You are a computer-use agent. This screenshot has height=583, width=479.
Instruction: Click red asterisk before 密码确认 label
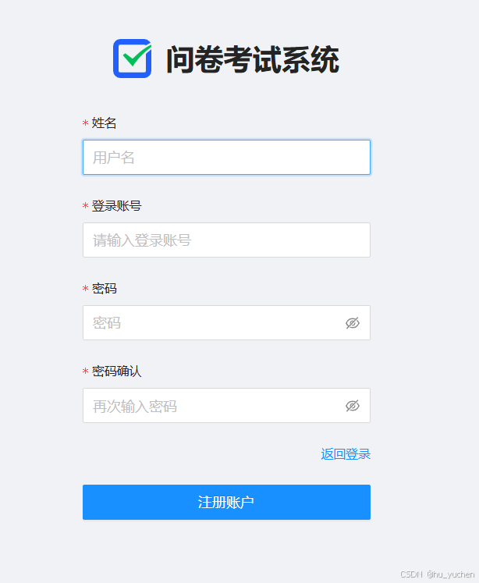[85, 371]
